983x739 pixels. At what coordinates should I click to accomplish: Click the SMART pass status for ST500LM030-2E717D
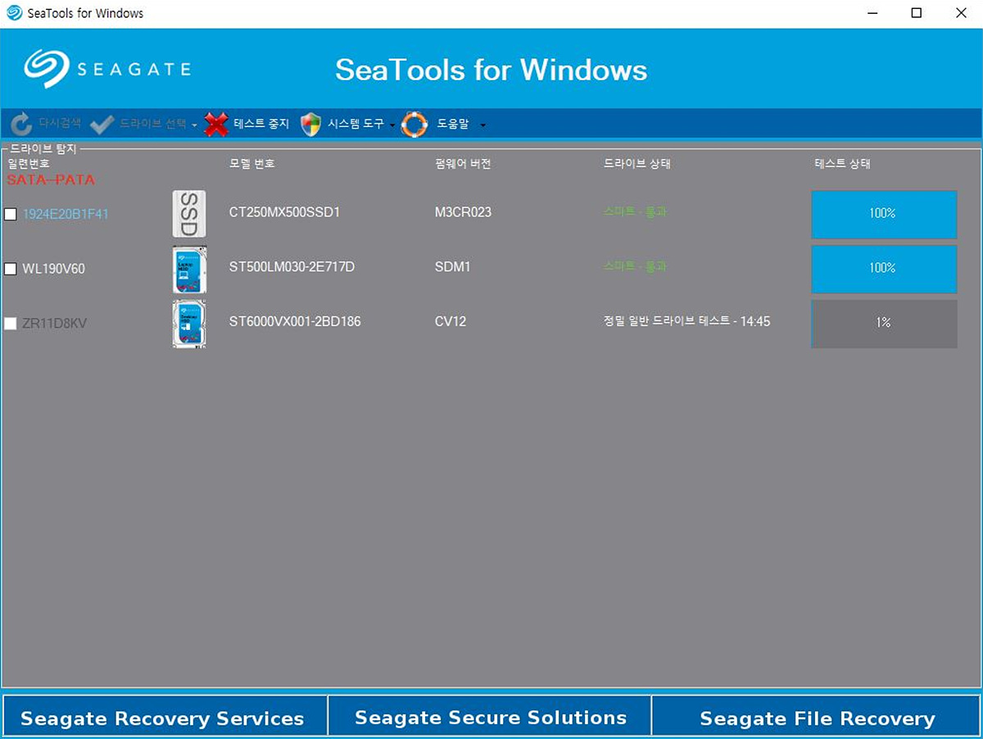click(x=635, y=266)
